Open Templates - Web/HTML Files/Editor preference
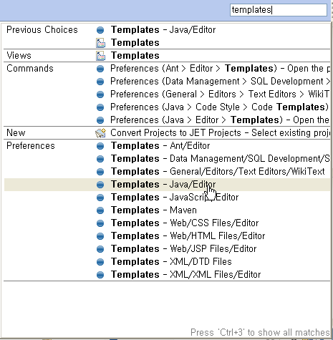Image resolution: width=333 pixels, height=340 pixels. point(188,236)
